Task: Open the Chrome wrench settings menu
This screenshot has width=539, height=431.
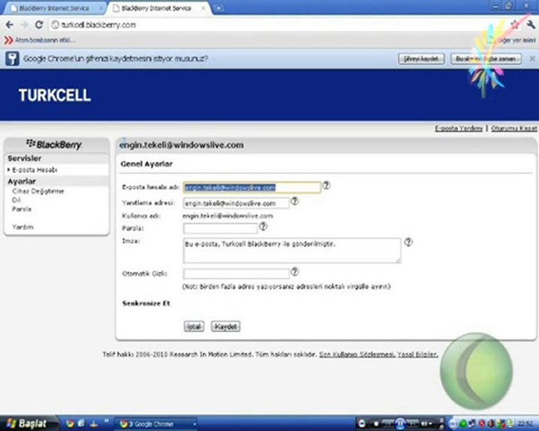Action: pos(531,25)
